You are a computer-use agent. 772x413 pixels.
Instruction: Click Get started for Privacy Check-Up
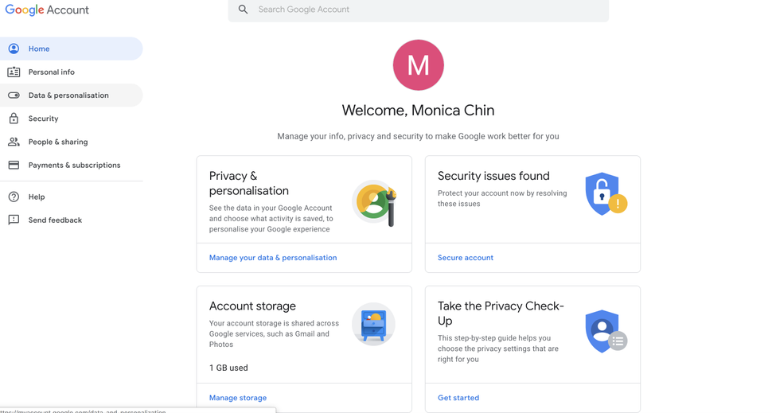(458, 398)
